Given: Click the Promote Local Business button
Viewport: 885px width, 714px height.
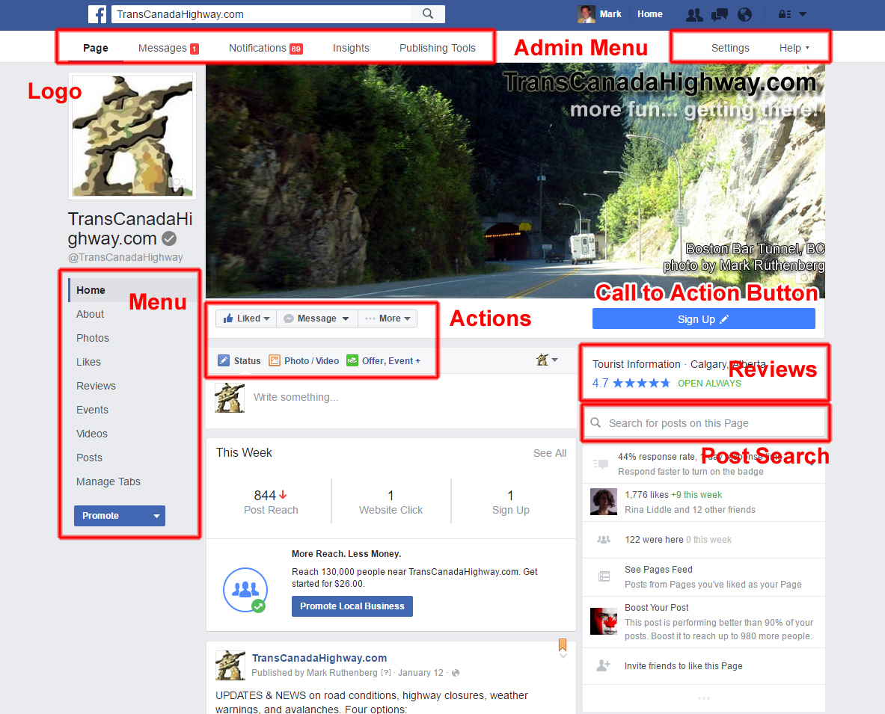Looking at the screenshot, I should [x=352, y=606].
